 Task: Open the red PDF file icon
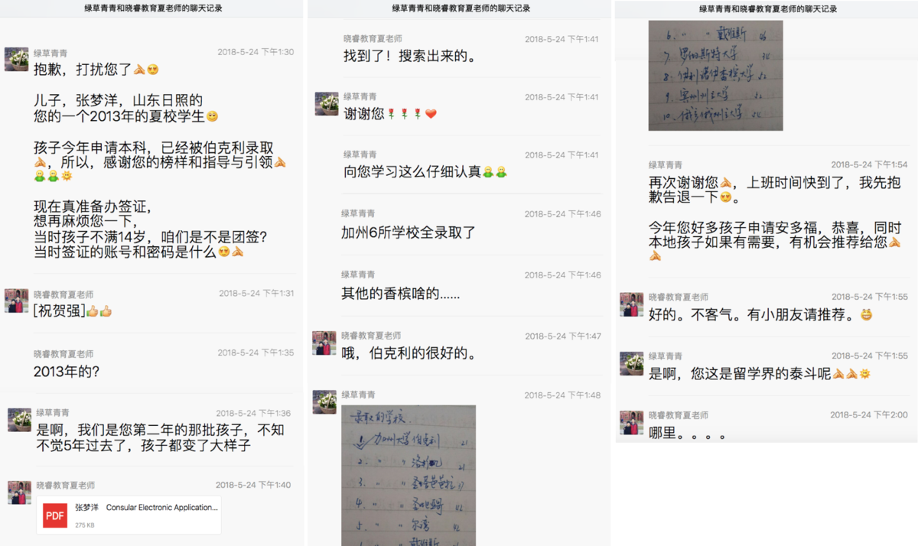coord(54,515)
